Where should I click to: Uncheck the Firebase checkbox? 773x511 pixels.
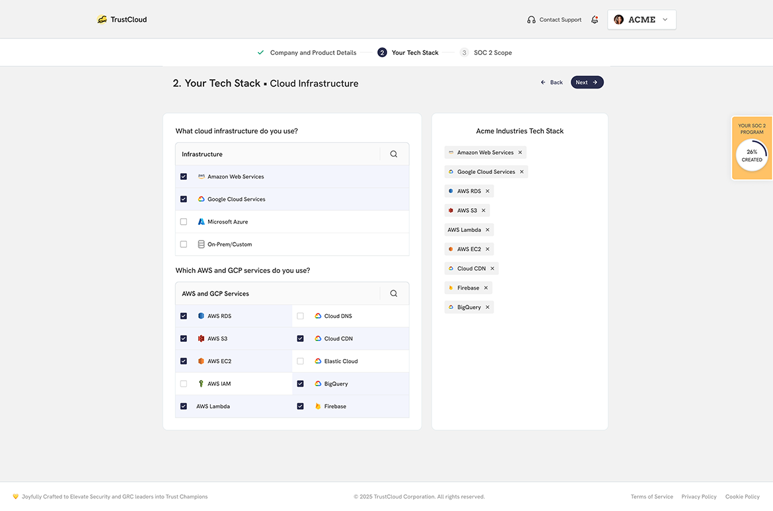pos(300,407)
